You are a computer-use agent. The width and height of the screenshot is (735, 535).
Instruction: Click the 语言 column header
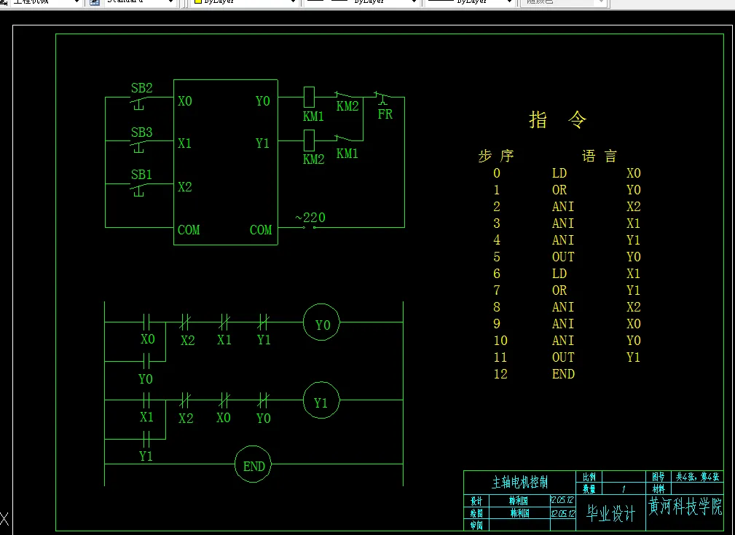tap(600, 156)
